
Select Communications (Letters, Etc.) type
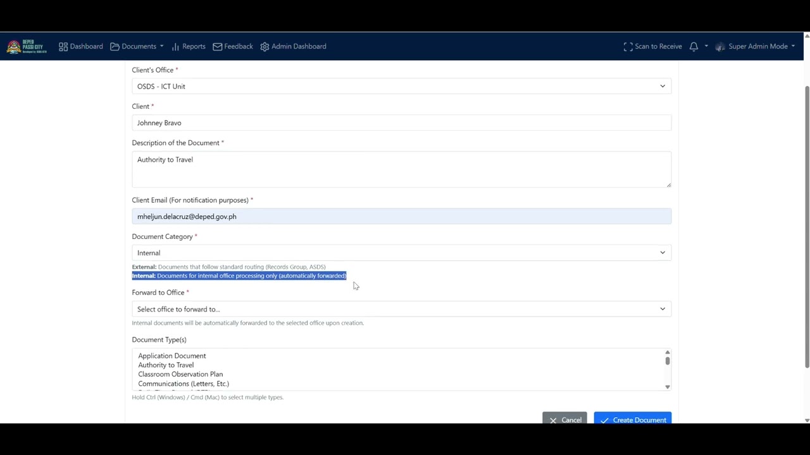pyautogui.click(x=184, y=384)
